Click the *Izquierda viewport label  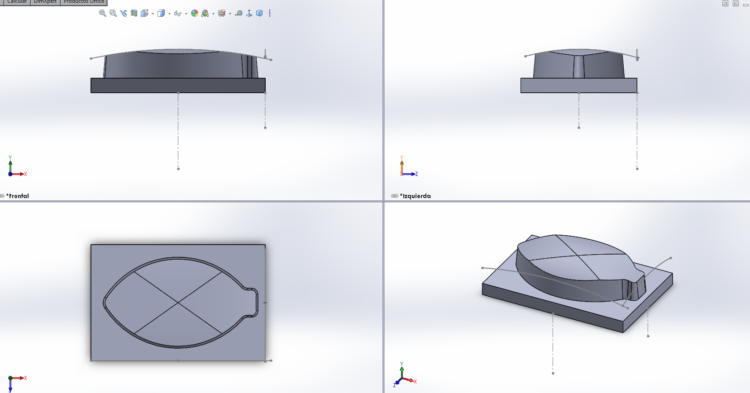pos(416,196)
